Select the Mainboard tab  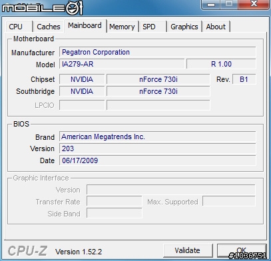coord(85,25)
